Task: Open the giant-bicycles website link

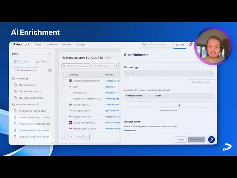Action: coord(113,111)
